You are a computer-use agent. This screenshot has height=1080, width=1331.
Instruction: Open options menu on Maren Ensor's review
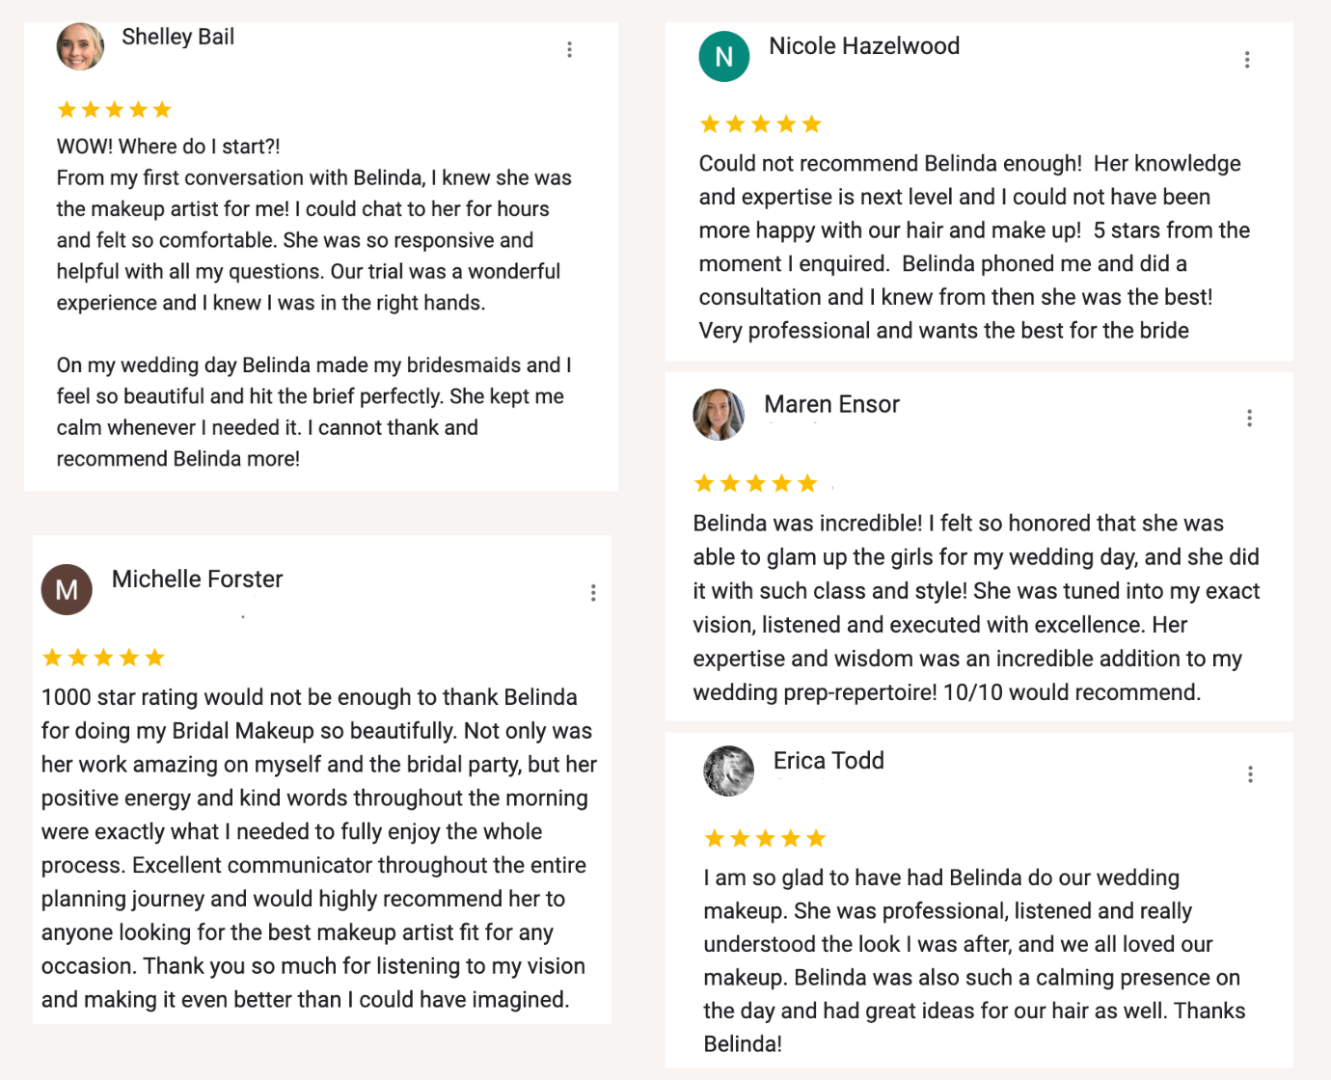(x=1249, y=418)
